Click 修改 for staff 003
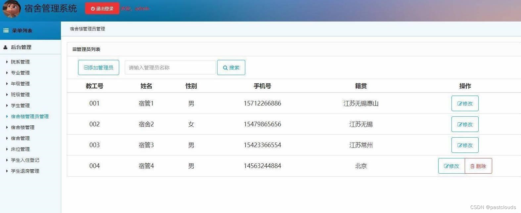Image resolution: width=521 pixels, height=213 pixels. click(465, 145)
